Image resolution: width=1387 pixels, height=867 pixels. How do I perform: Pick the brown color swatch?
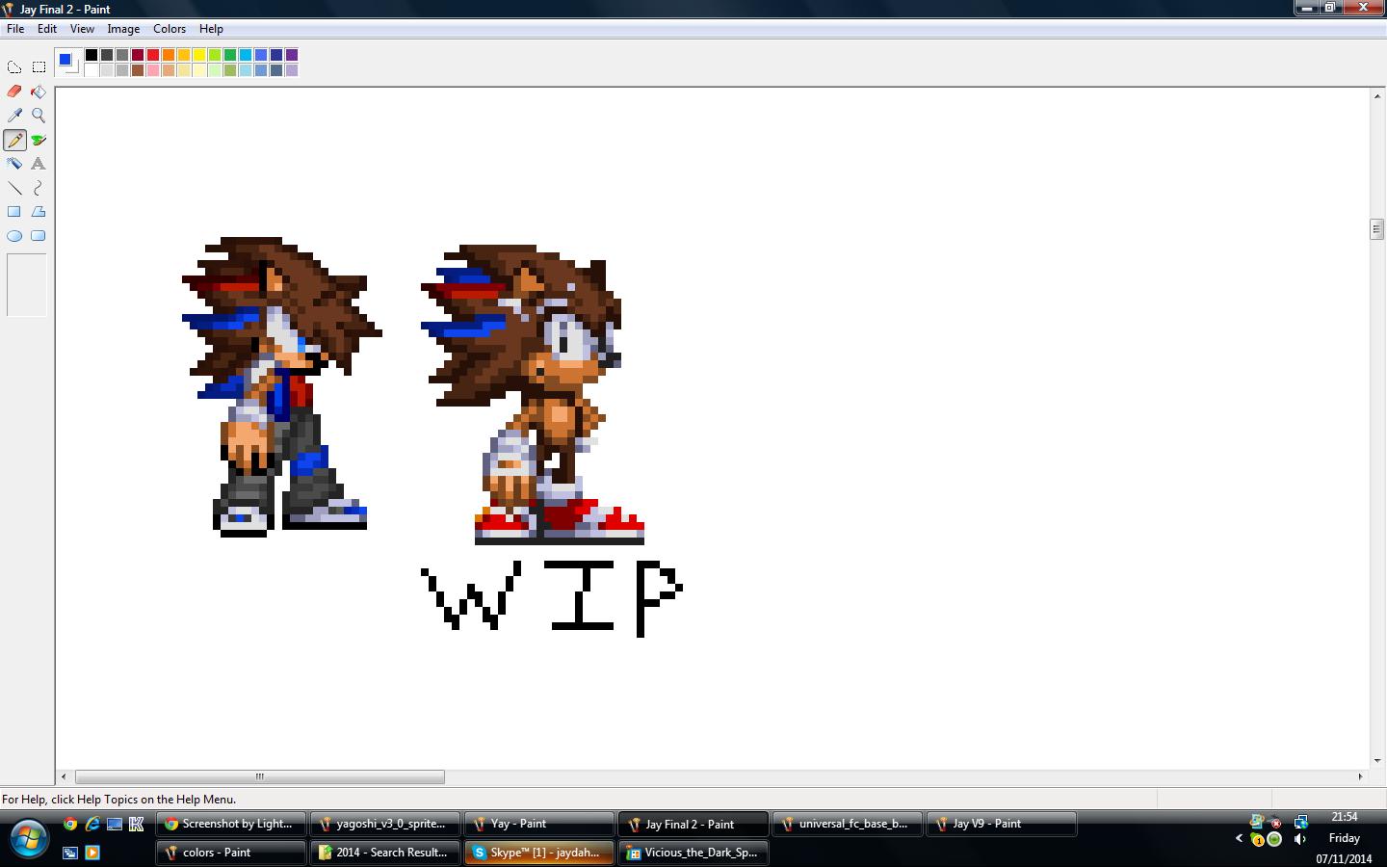click(138, 70)
